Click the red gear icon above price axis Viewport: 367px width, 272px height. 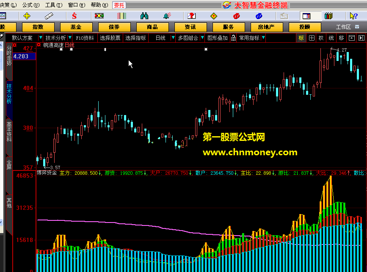(x=15, y=45)
